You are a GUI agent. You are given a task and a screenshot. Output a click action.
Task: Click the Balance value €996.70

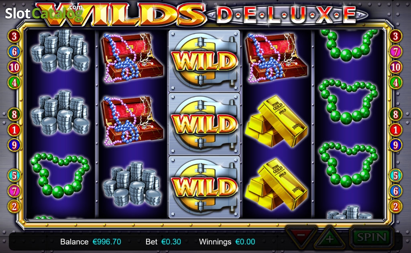tap(107, 242)
